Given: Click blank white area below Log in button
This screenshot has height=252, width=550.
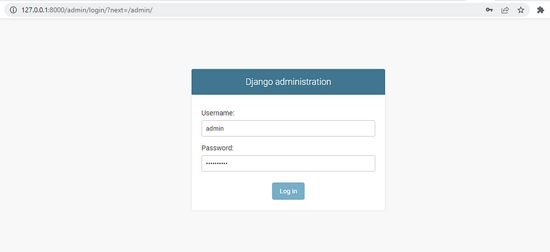Looking at the screenshot, I should tap(288, 205).
